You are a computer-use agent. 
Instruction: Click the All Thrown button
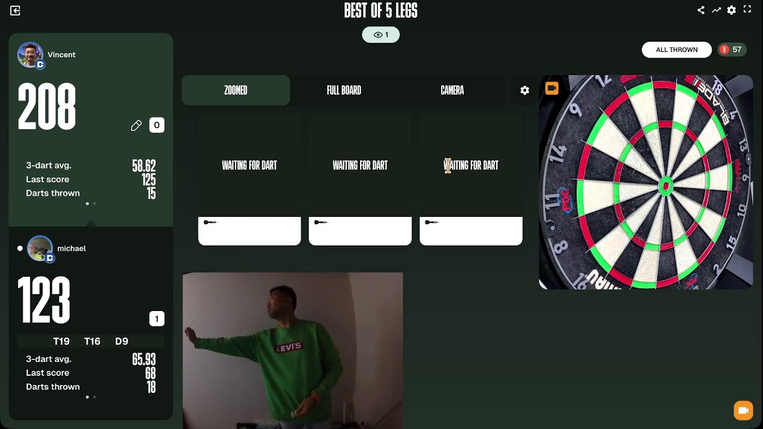coord(677,49)
